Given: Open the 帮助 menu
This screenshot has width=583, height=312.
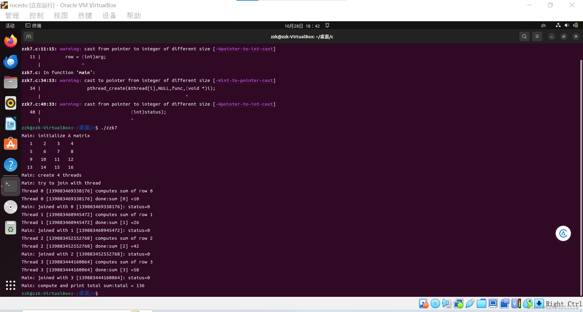Looking at the screenshot, I should [x=134, y=15].
